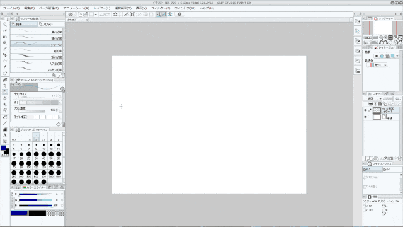
Task: Pick brush size 2.5 preset
Action: click(x=43, y=137)
